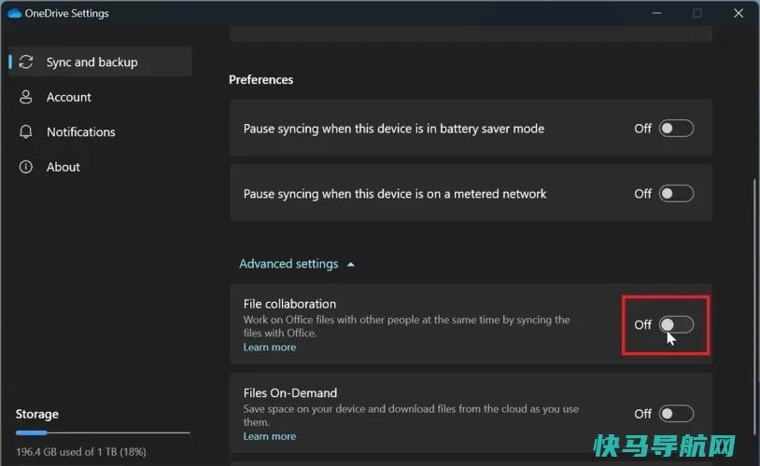The width and height of the screenshot is (760, 466).
Task: Turn on the File collaboration switch
Action: coord(676,324)
